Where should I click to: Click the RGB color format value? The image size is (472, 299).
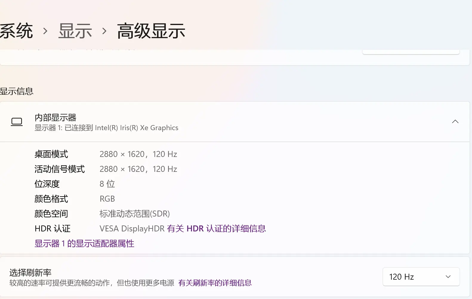107,199
